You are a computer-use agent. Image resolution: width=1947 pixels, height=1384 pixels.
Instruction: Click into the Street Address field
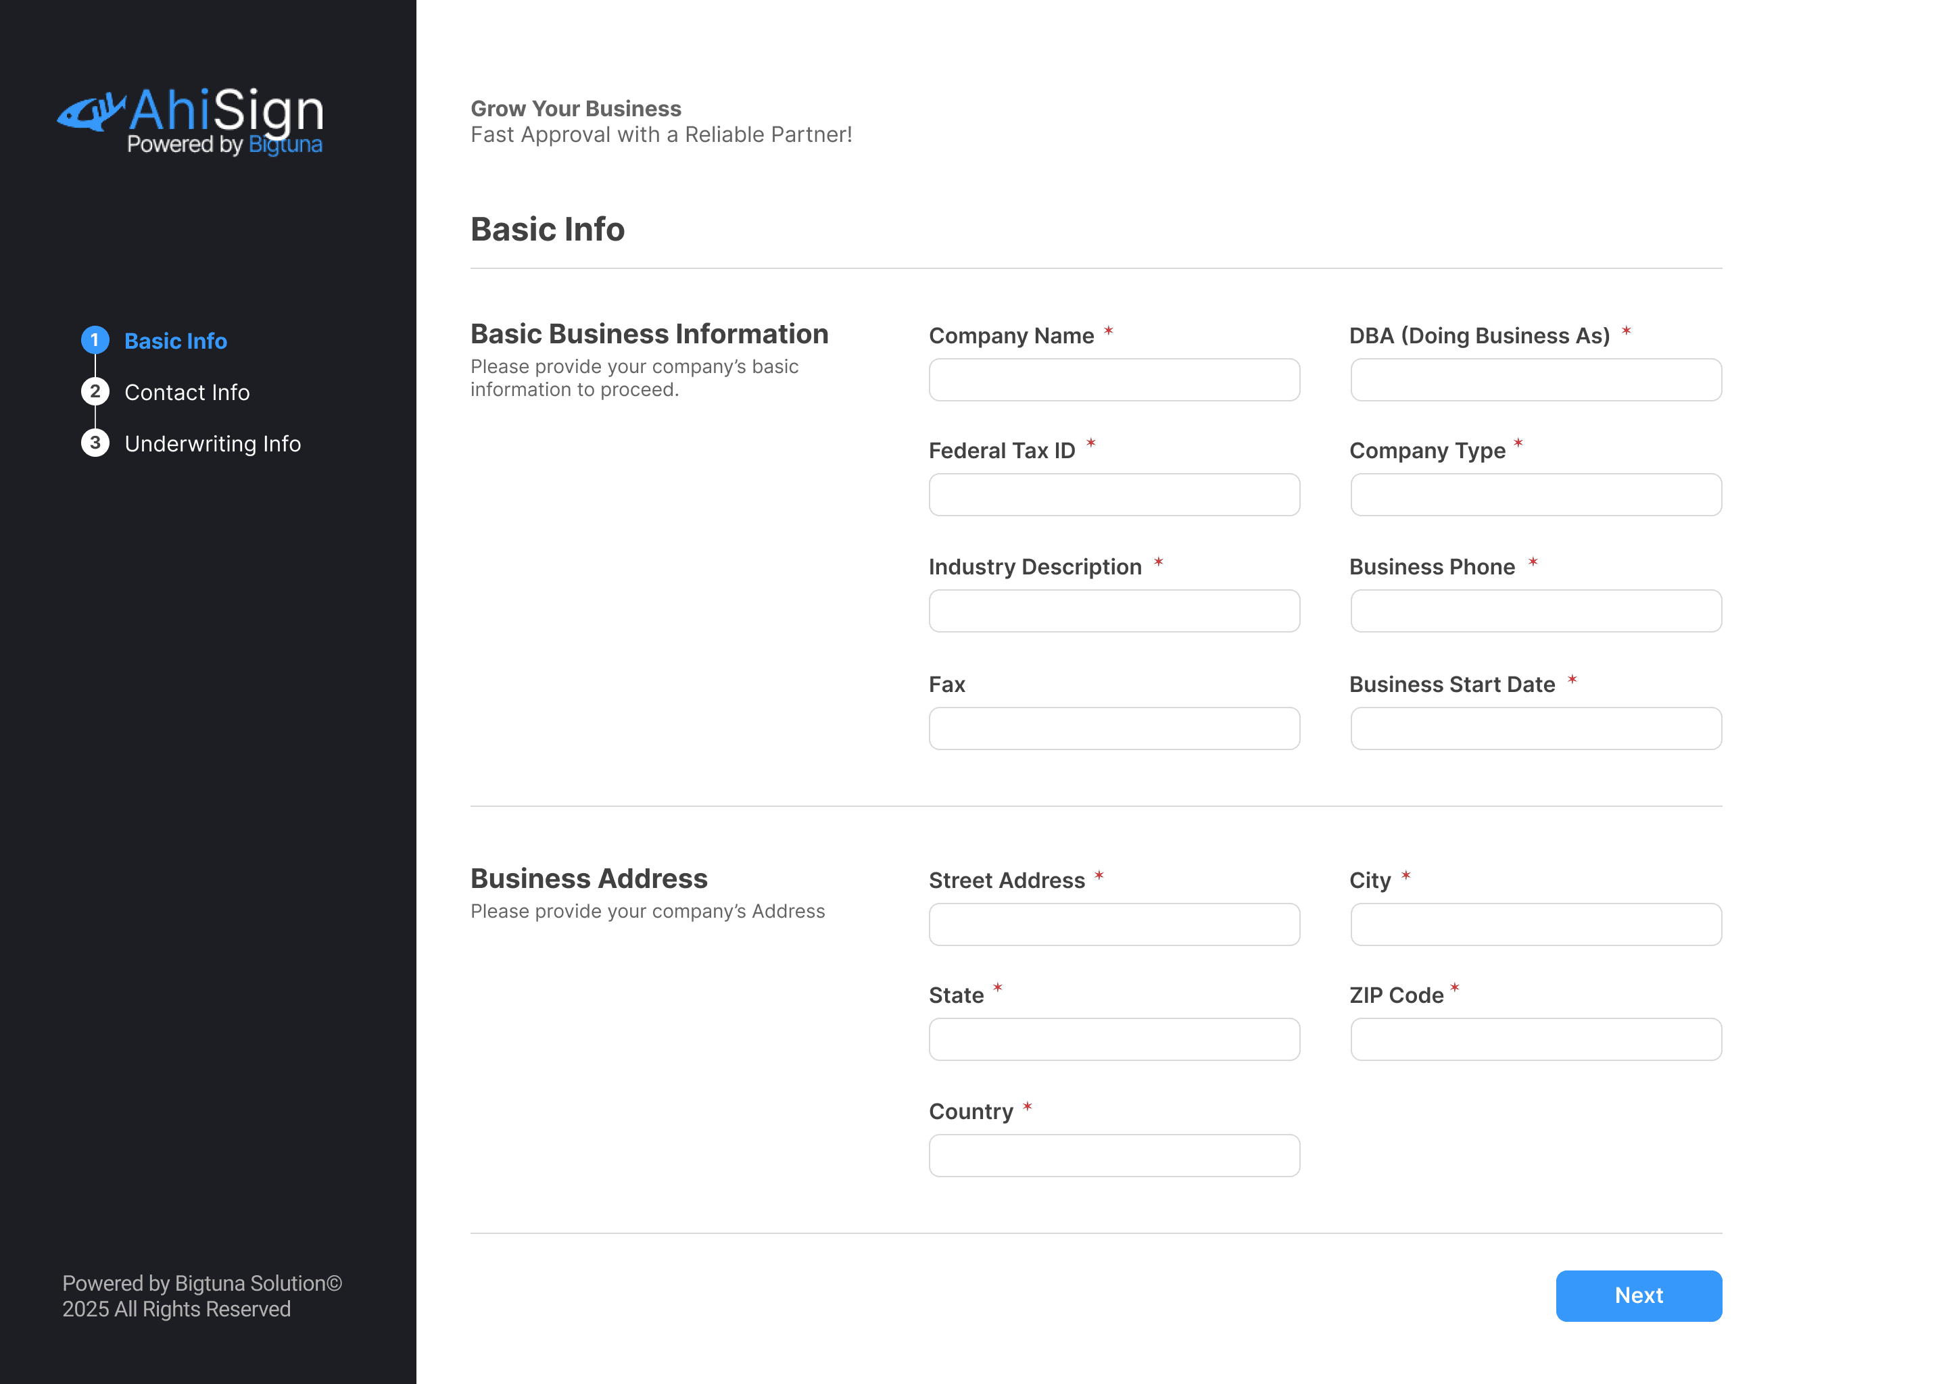1114,924
